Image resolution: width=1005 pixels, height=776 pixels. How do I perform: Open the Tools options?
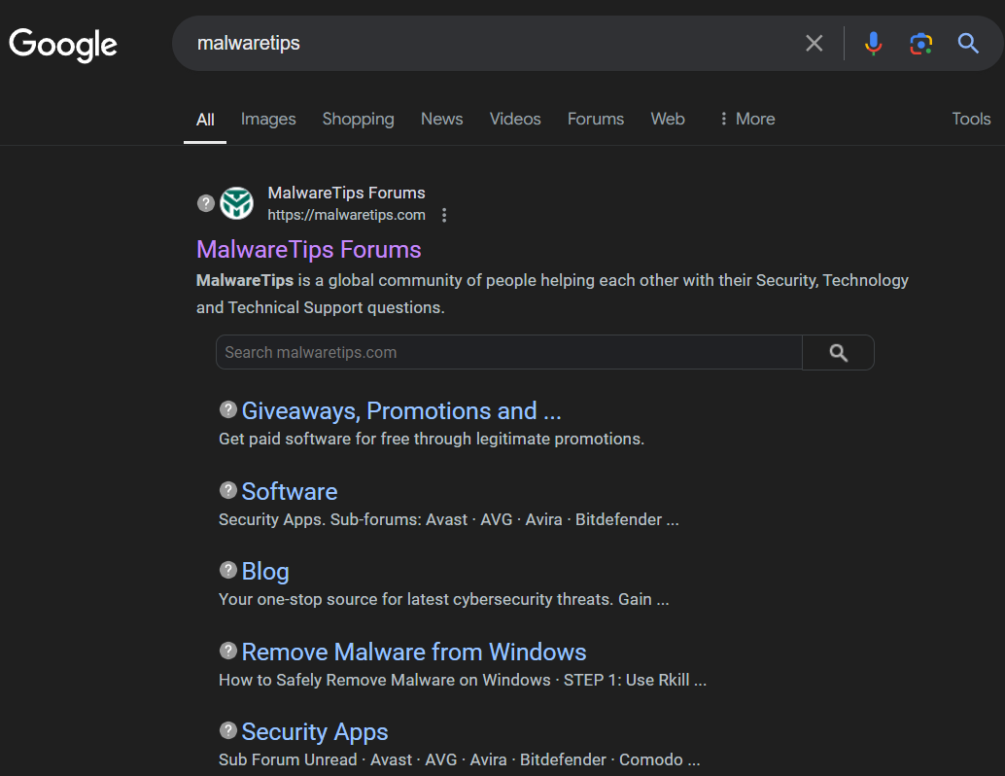coord(970,119)
